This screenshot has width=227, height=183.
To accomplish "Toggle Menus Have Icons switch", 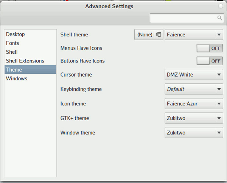I will pyautogui.click(x=210, y=48).
